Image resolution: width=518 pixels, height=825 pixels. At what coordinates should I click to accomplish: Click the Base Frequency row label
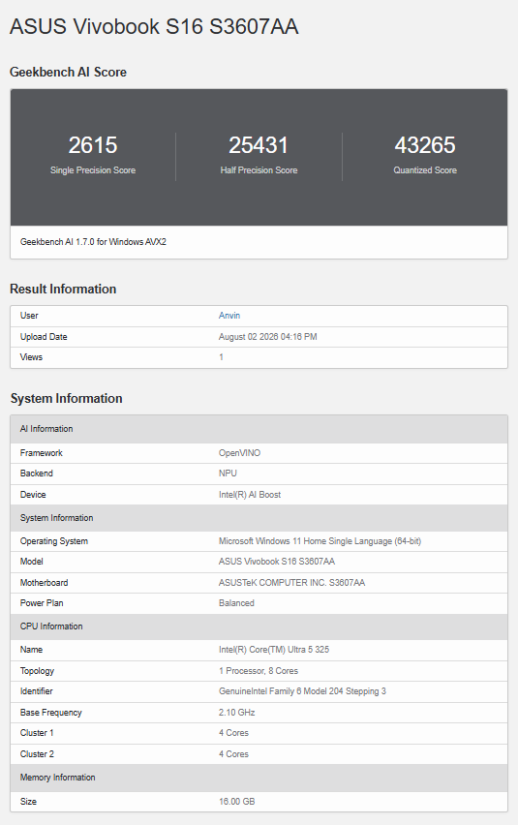click(x=51, y=713)
